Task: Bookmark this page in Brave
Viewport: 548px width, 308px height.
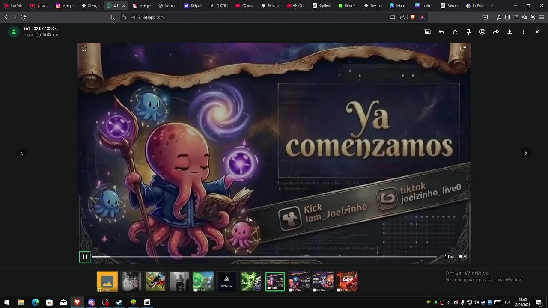Action: 113,17
